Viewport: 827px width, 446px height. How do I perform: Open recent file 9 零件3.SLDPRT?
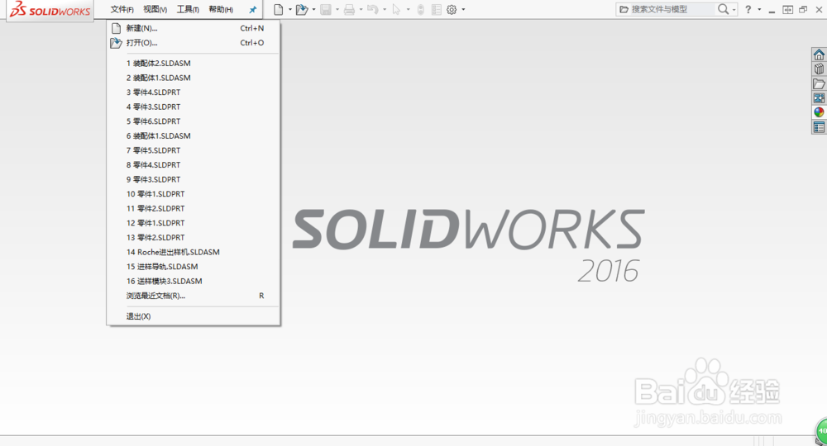(x=193, y=179)
